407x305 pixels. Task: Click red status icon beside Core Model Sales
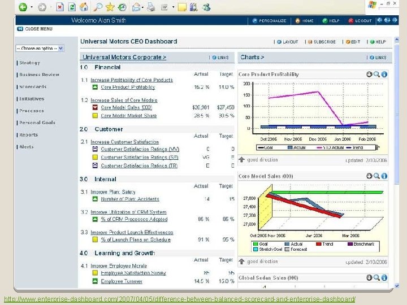click(x=95, y=107)
